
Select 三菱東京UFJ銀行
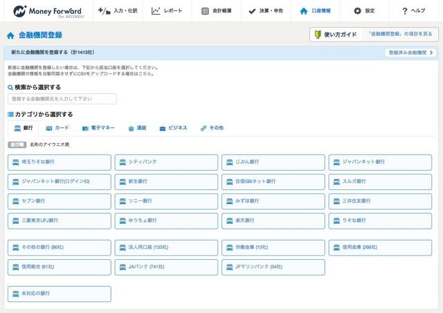pyautogui.click(x=60, y=221)
